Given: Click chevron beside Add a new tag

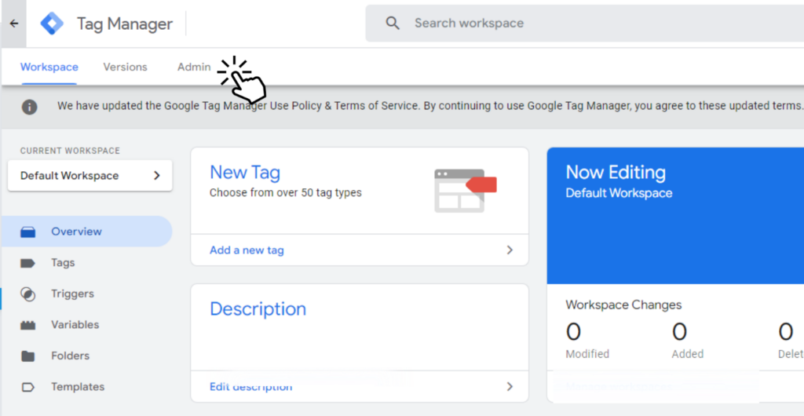Looking at the screenshot, I should [510, 250].
